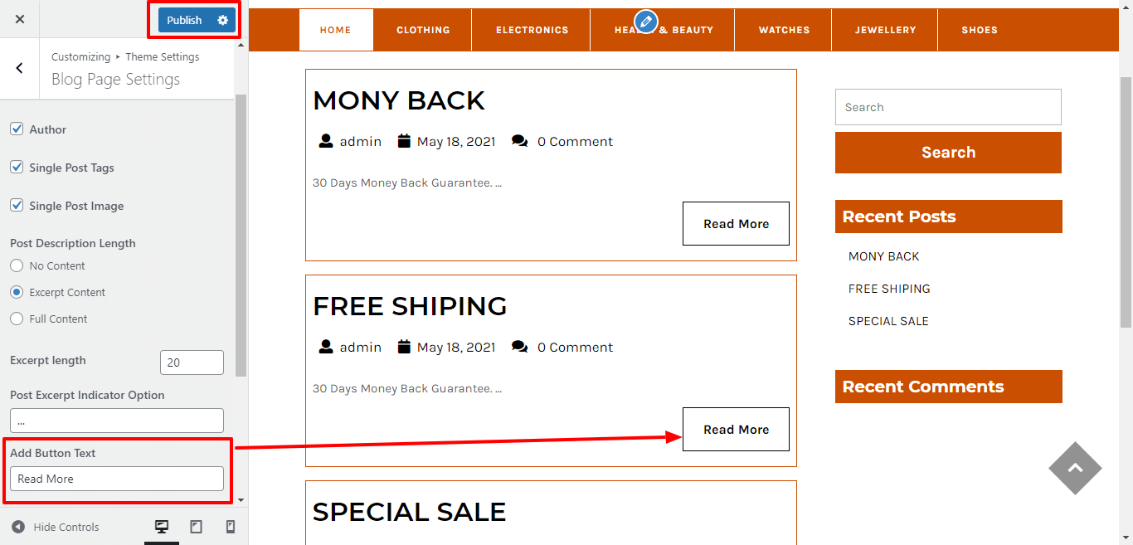Close the Customizer with the X icon
Viewport: 1133px width, 545px height.
click(20, 19)
